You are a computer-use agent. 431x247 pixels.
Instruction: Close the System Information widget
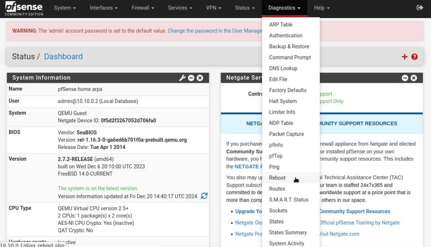pos(200,78)
